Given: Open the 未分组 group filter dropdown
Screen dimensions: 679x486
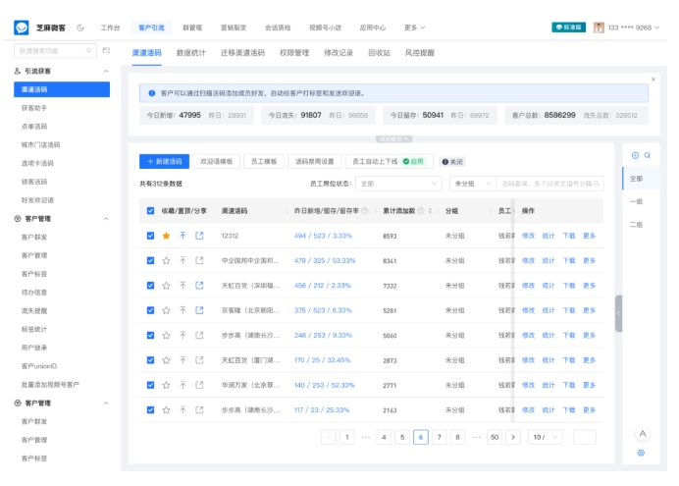Looking at the screenshot, I should pyautogui.click(x=472, y=184).
